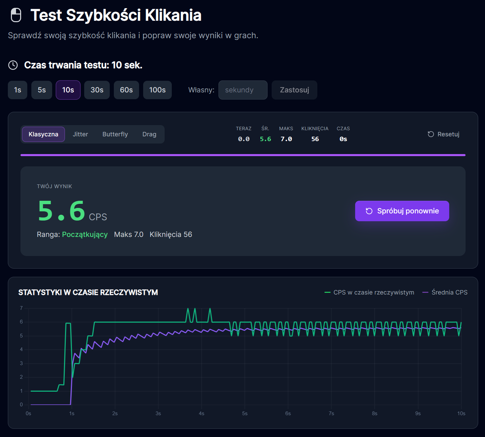Toggle the CPS w czasie rzeczywistym legend
This screenshot has width=485, height=437.
(369, 292)
